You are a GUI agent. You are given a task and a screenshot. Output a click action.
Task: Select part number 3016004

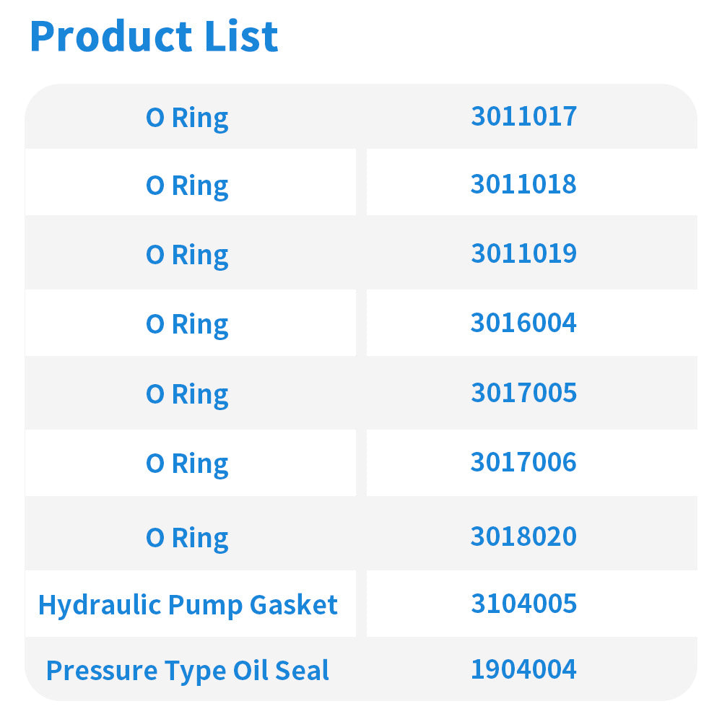[523, 323]
